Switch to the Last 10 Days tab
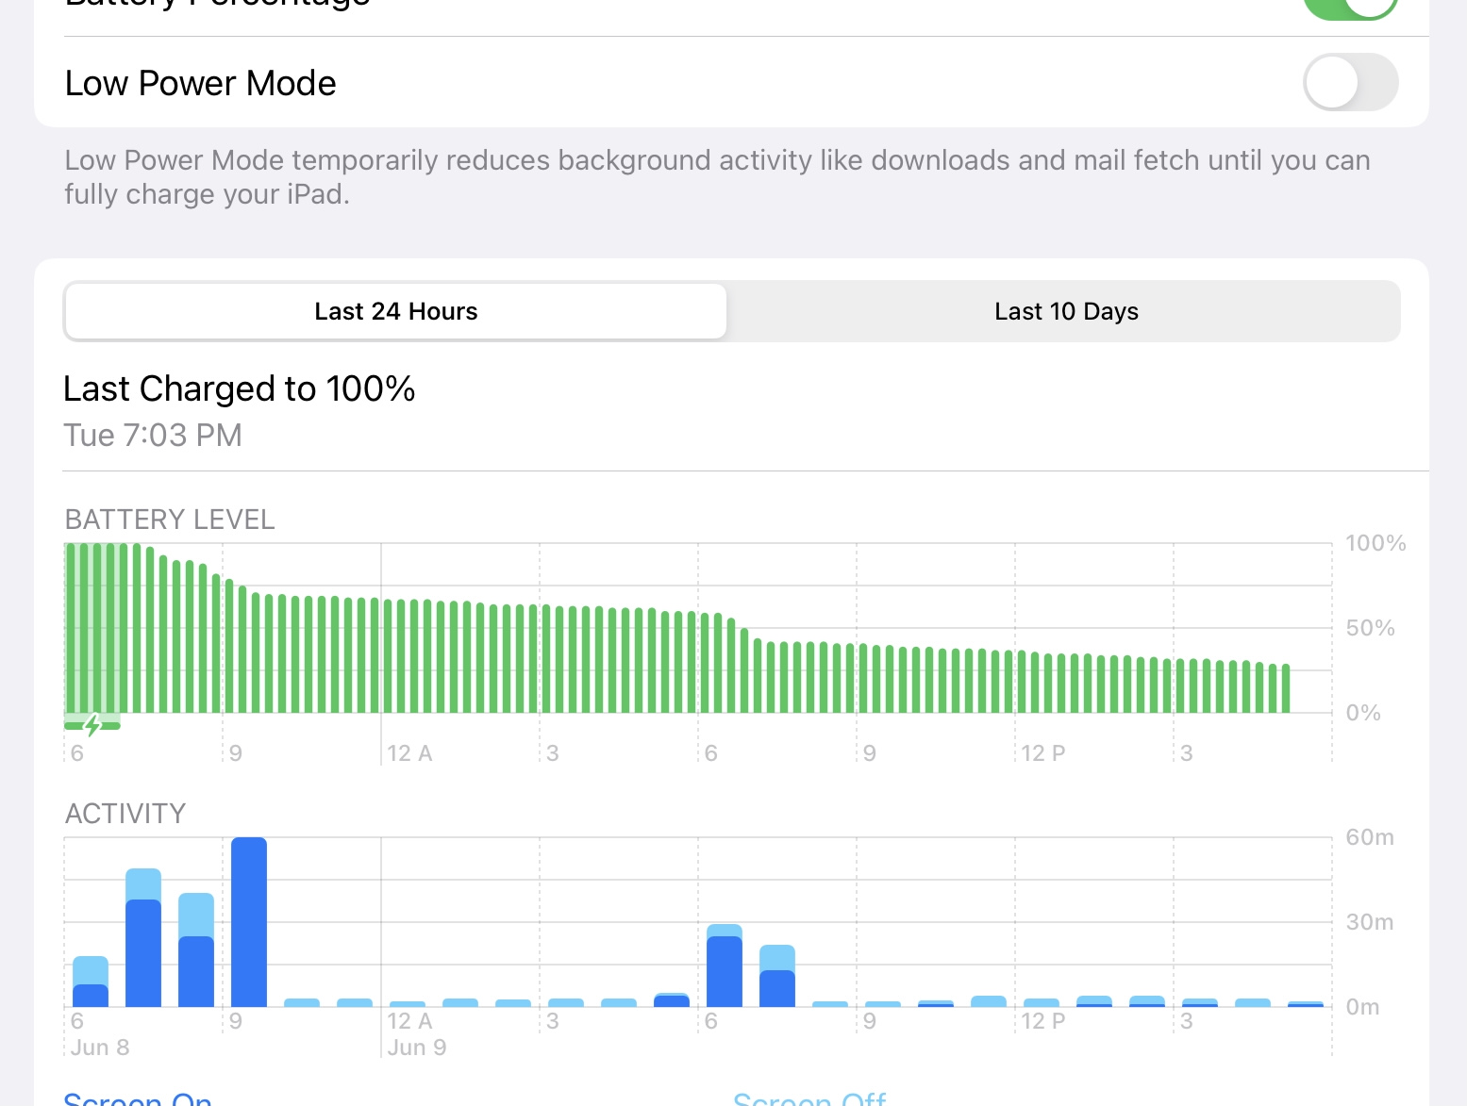The width and height of the screenshot is (1467, 1106). pos(1066,311)
